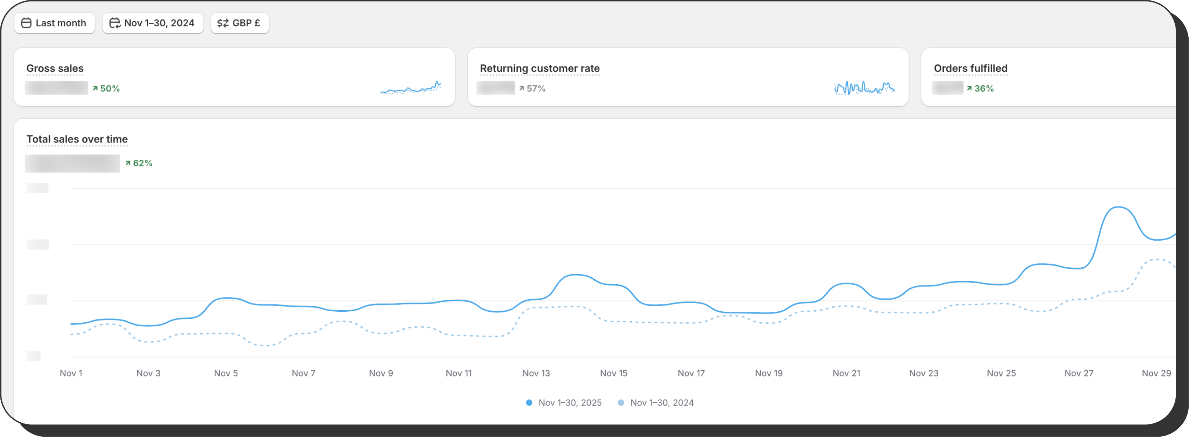Viewport: 1189px width, 437px height.
Task: Click the Gross sales sparkline thumbnail
Action: [410, 88]
